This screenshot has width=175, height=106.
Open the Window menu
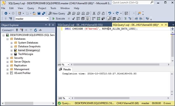(x=65, y=8)
